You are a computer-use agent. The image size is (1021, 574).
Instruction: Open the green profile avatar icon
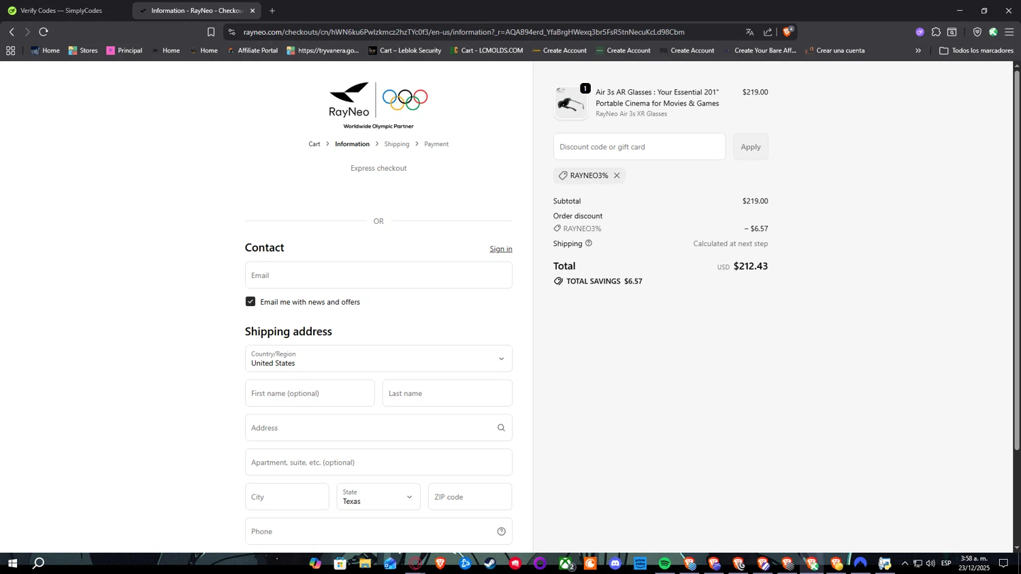pos(993,32)
